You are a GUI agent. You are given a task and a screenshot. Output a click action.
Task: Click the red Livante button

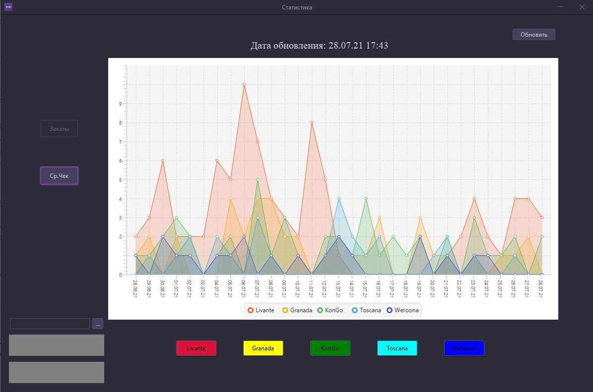pos(197,348)
